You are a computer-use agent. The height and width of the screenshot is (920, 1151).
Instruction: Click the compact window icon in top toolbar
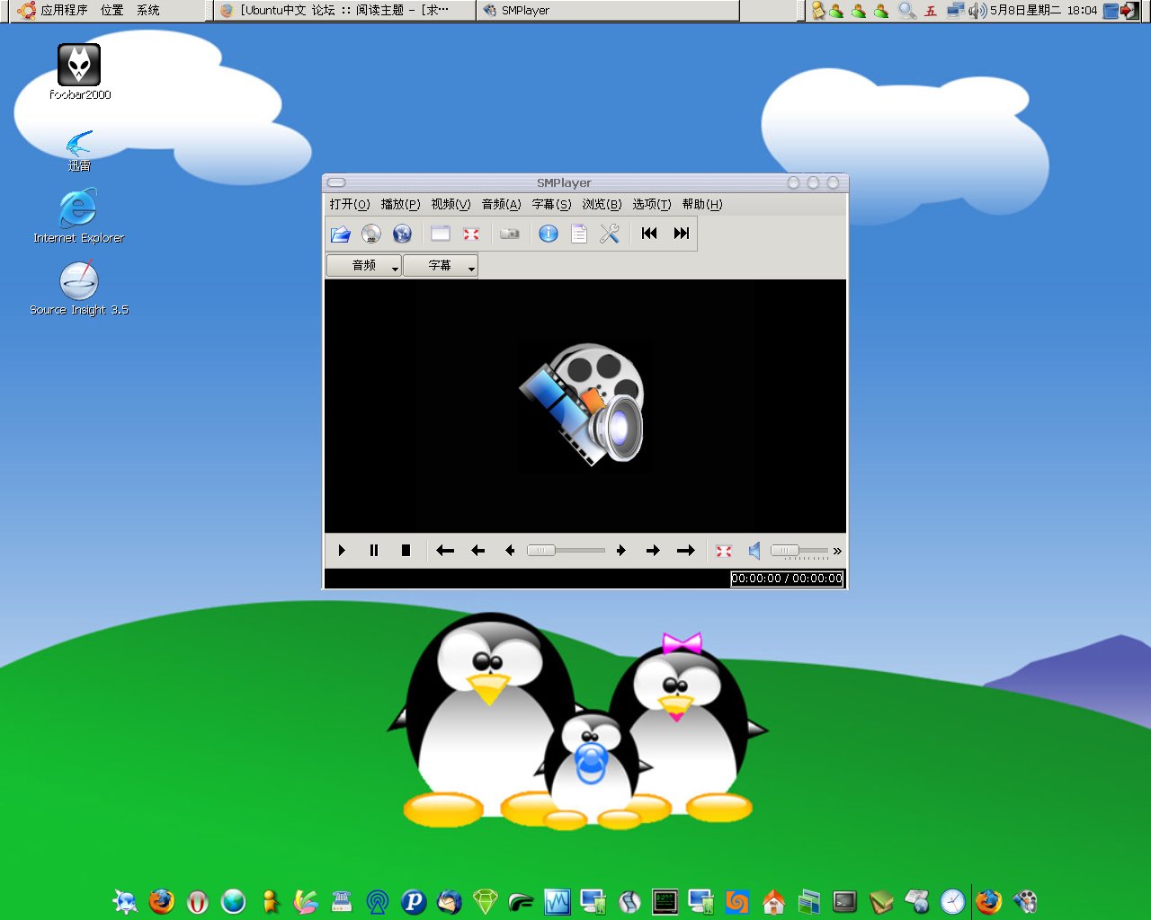pos(441,234)
